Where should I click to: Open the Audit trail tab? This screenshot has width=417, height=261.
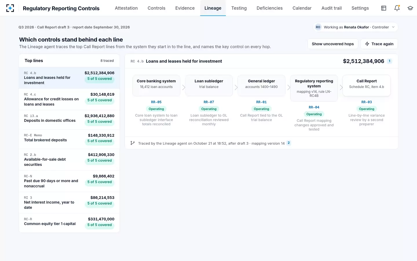(332, 8)
